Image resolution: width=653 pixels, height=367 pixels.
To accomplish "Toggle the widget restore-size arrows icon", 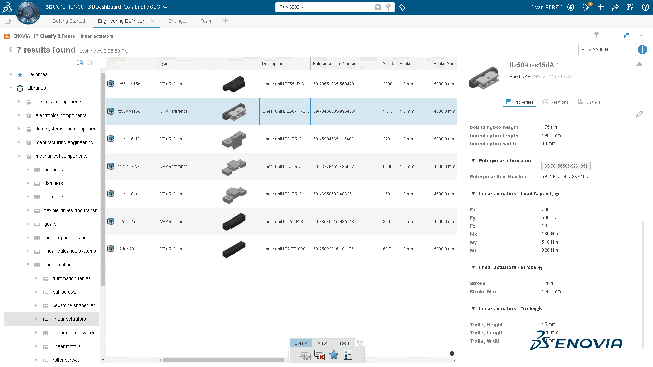I will (626, 35).
